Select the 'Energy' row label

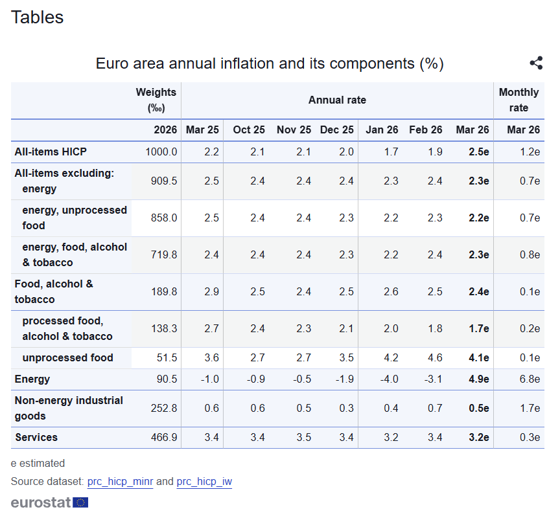pos(32,379)
